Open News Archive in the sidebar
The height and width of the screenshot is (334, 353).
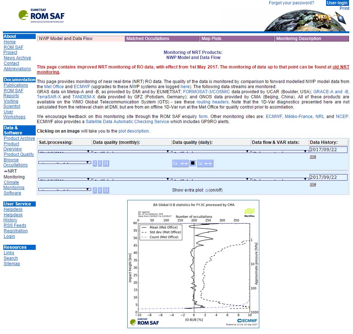(18, 58)
